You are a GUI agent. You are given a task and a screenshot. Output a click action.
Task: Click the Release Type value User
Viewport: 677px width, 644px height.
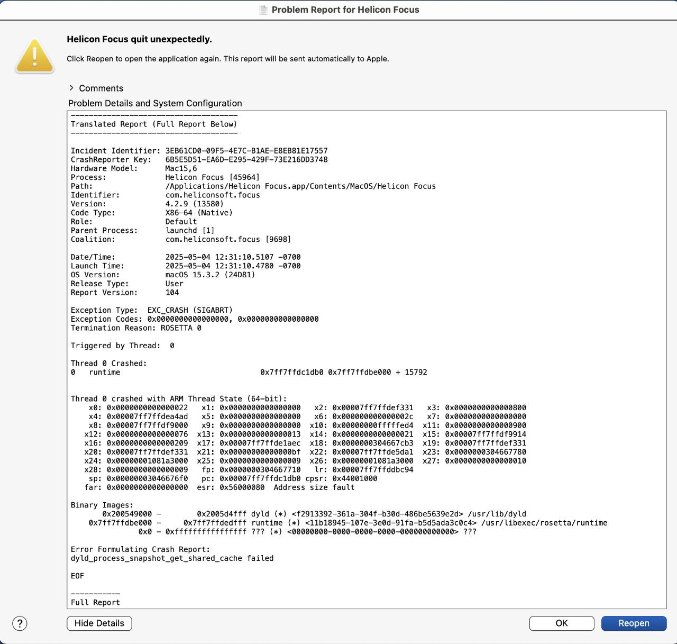click(x=175, y=284)
